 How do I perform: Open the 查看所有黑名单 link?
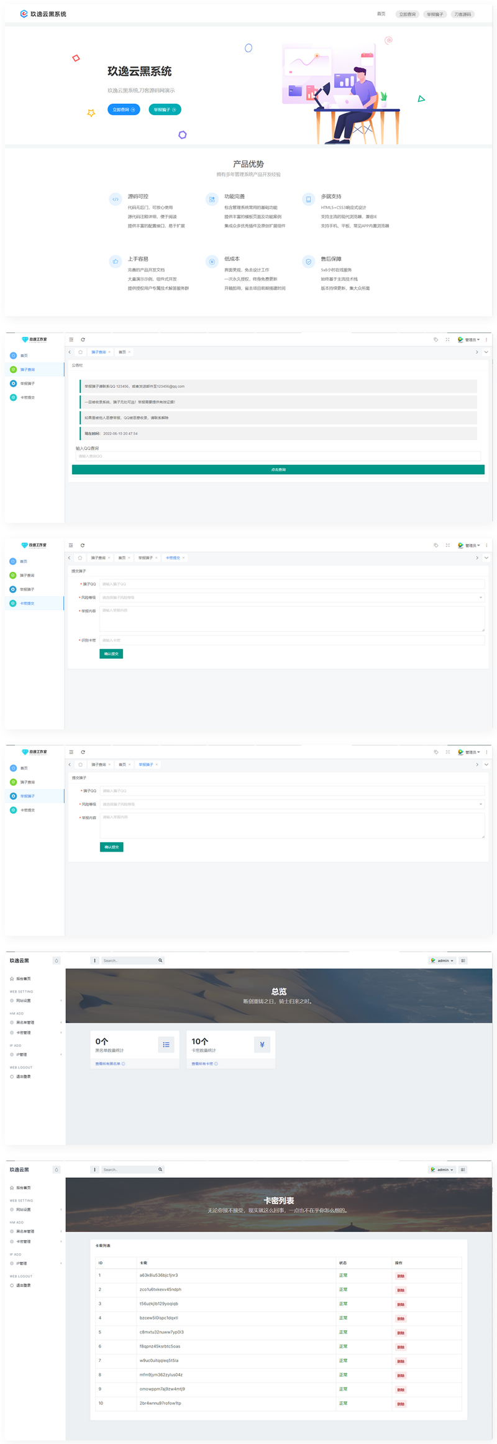coord(109,1064)
